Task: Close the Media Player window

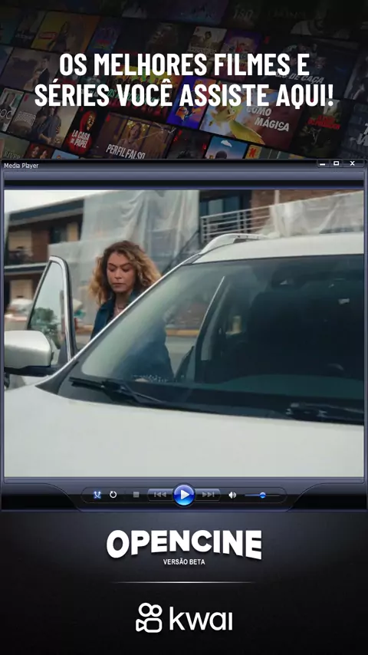Action: tap(352, 163)
